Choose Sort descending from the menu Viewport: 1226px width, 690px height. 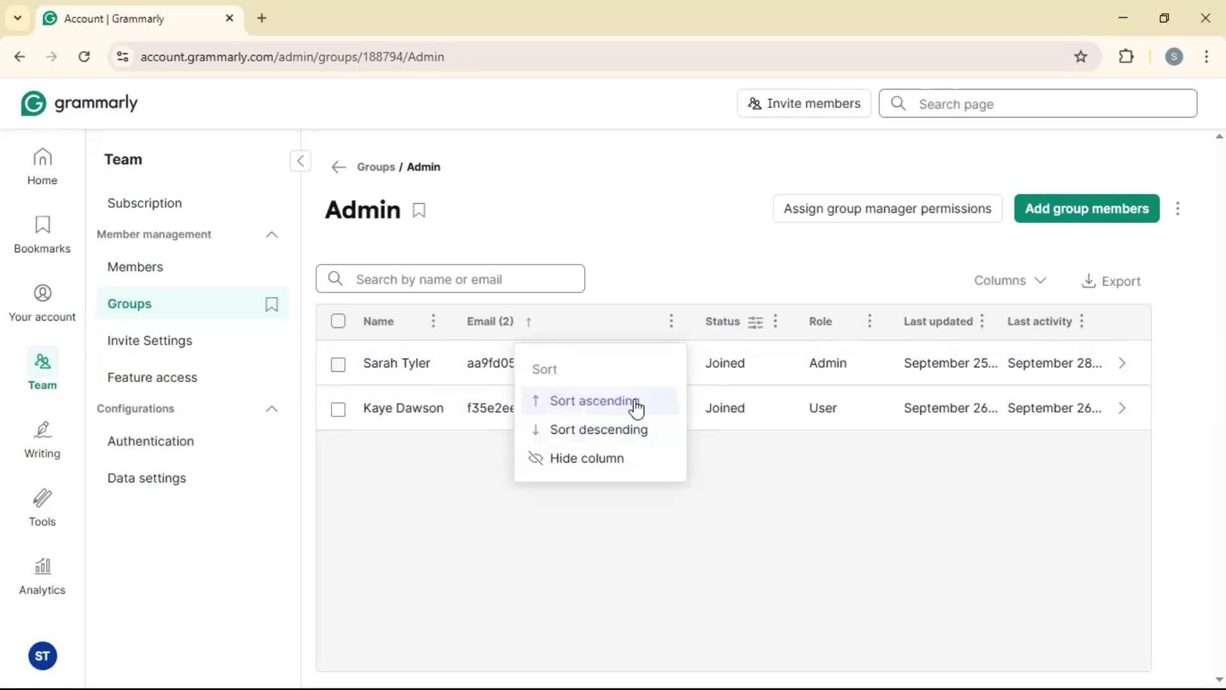click(x=598, y=430)
